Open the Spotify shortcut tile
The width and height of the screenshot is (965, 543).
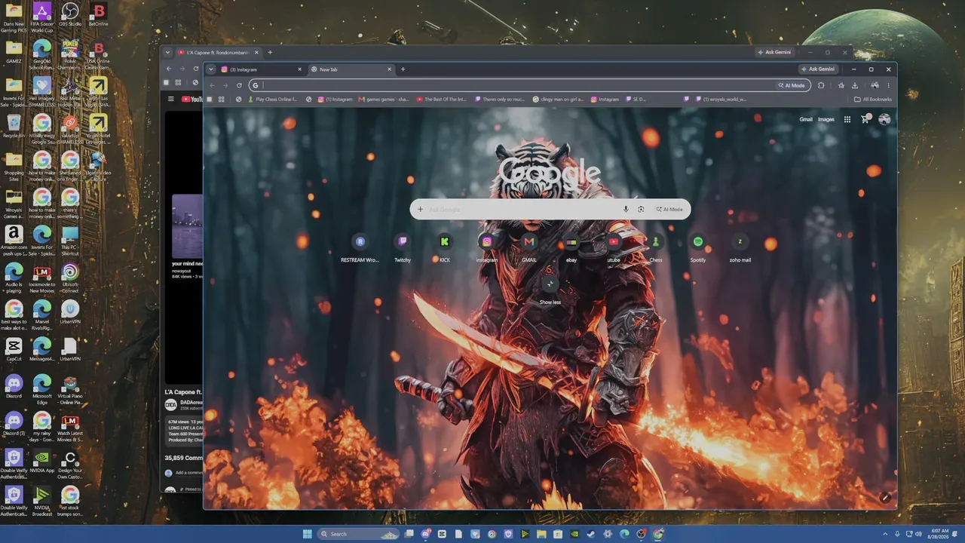tap(698, 248)
